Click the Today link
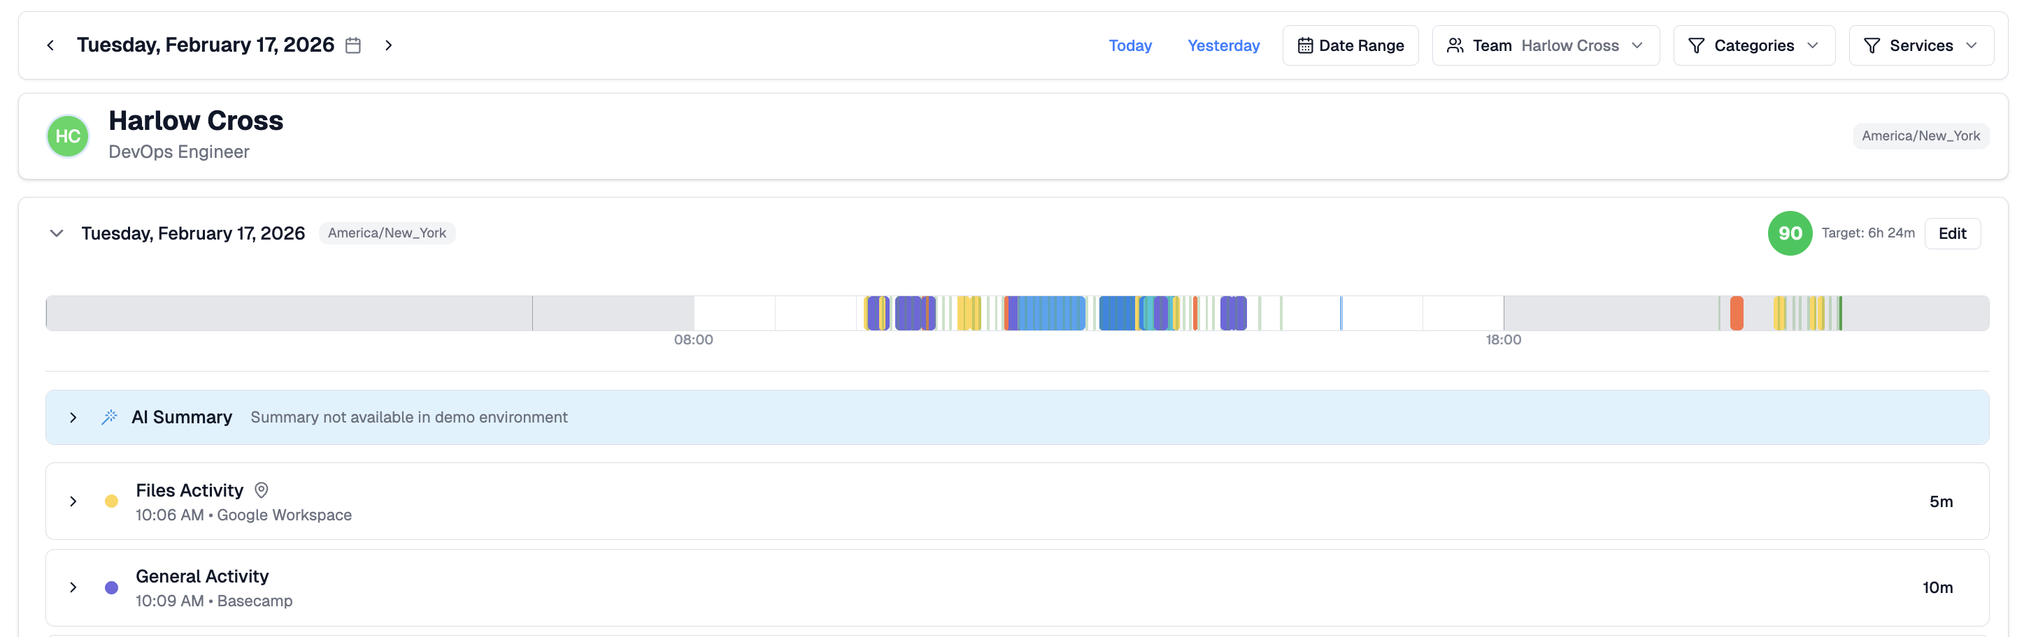 click(1129, 45)
